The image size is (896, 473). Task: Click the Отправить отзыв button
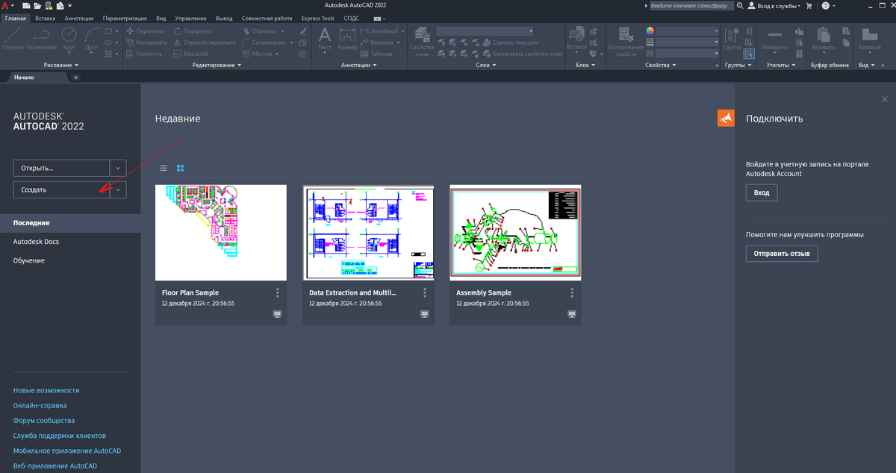click(x=782, y=254)
